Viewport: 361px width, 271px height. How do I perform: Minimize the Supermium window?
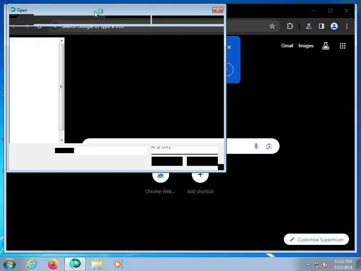pyautogui.click(x=314, y=11)
